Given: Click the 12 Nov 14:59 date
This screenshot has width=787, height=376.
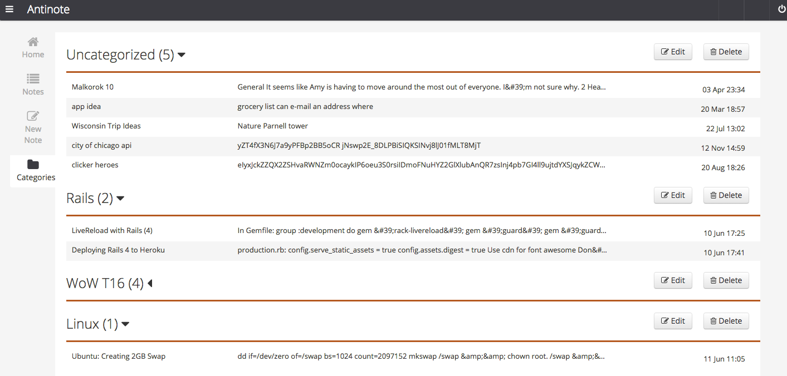Looking at the screenshot, I should pyautogui.click(x=723, y=148).
